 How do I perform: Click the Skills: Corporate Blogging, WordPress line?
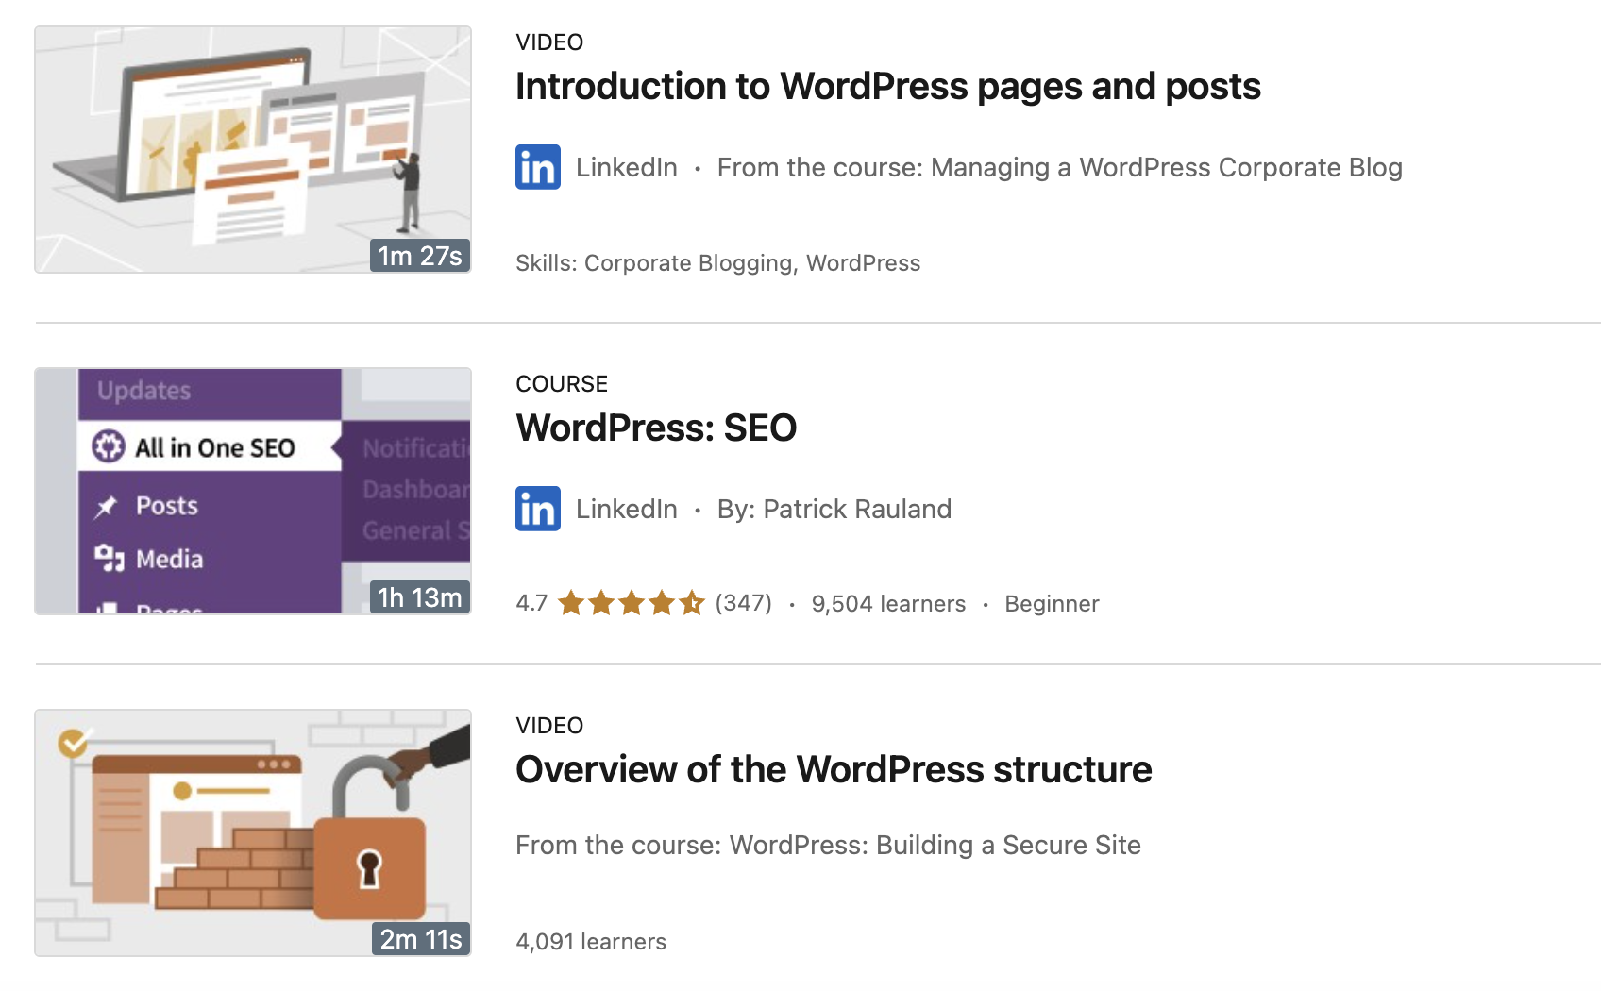717,263
